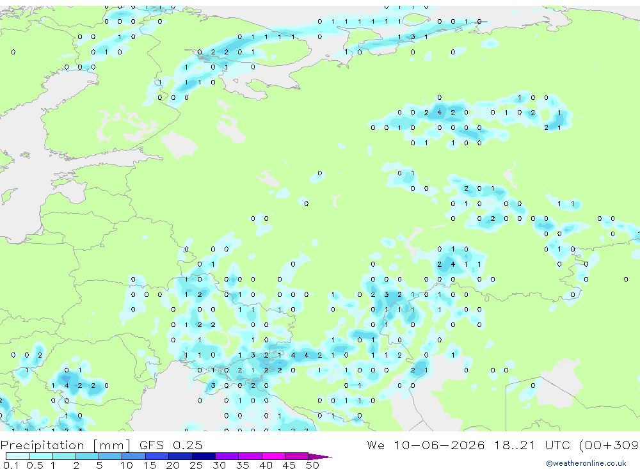Viewport: 640px width, 469px height.
Task: Click the '40' legend scale label
Action: coord(266,465)
